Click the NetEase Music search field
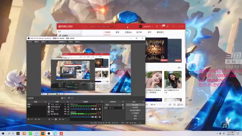The height and width of the screenshot is (136, 242). pos(102,27)
